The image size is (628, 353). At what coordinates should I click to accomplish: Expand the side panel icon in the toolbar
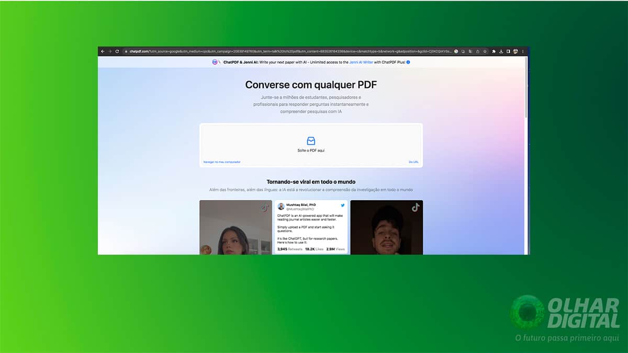508,51
